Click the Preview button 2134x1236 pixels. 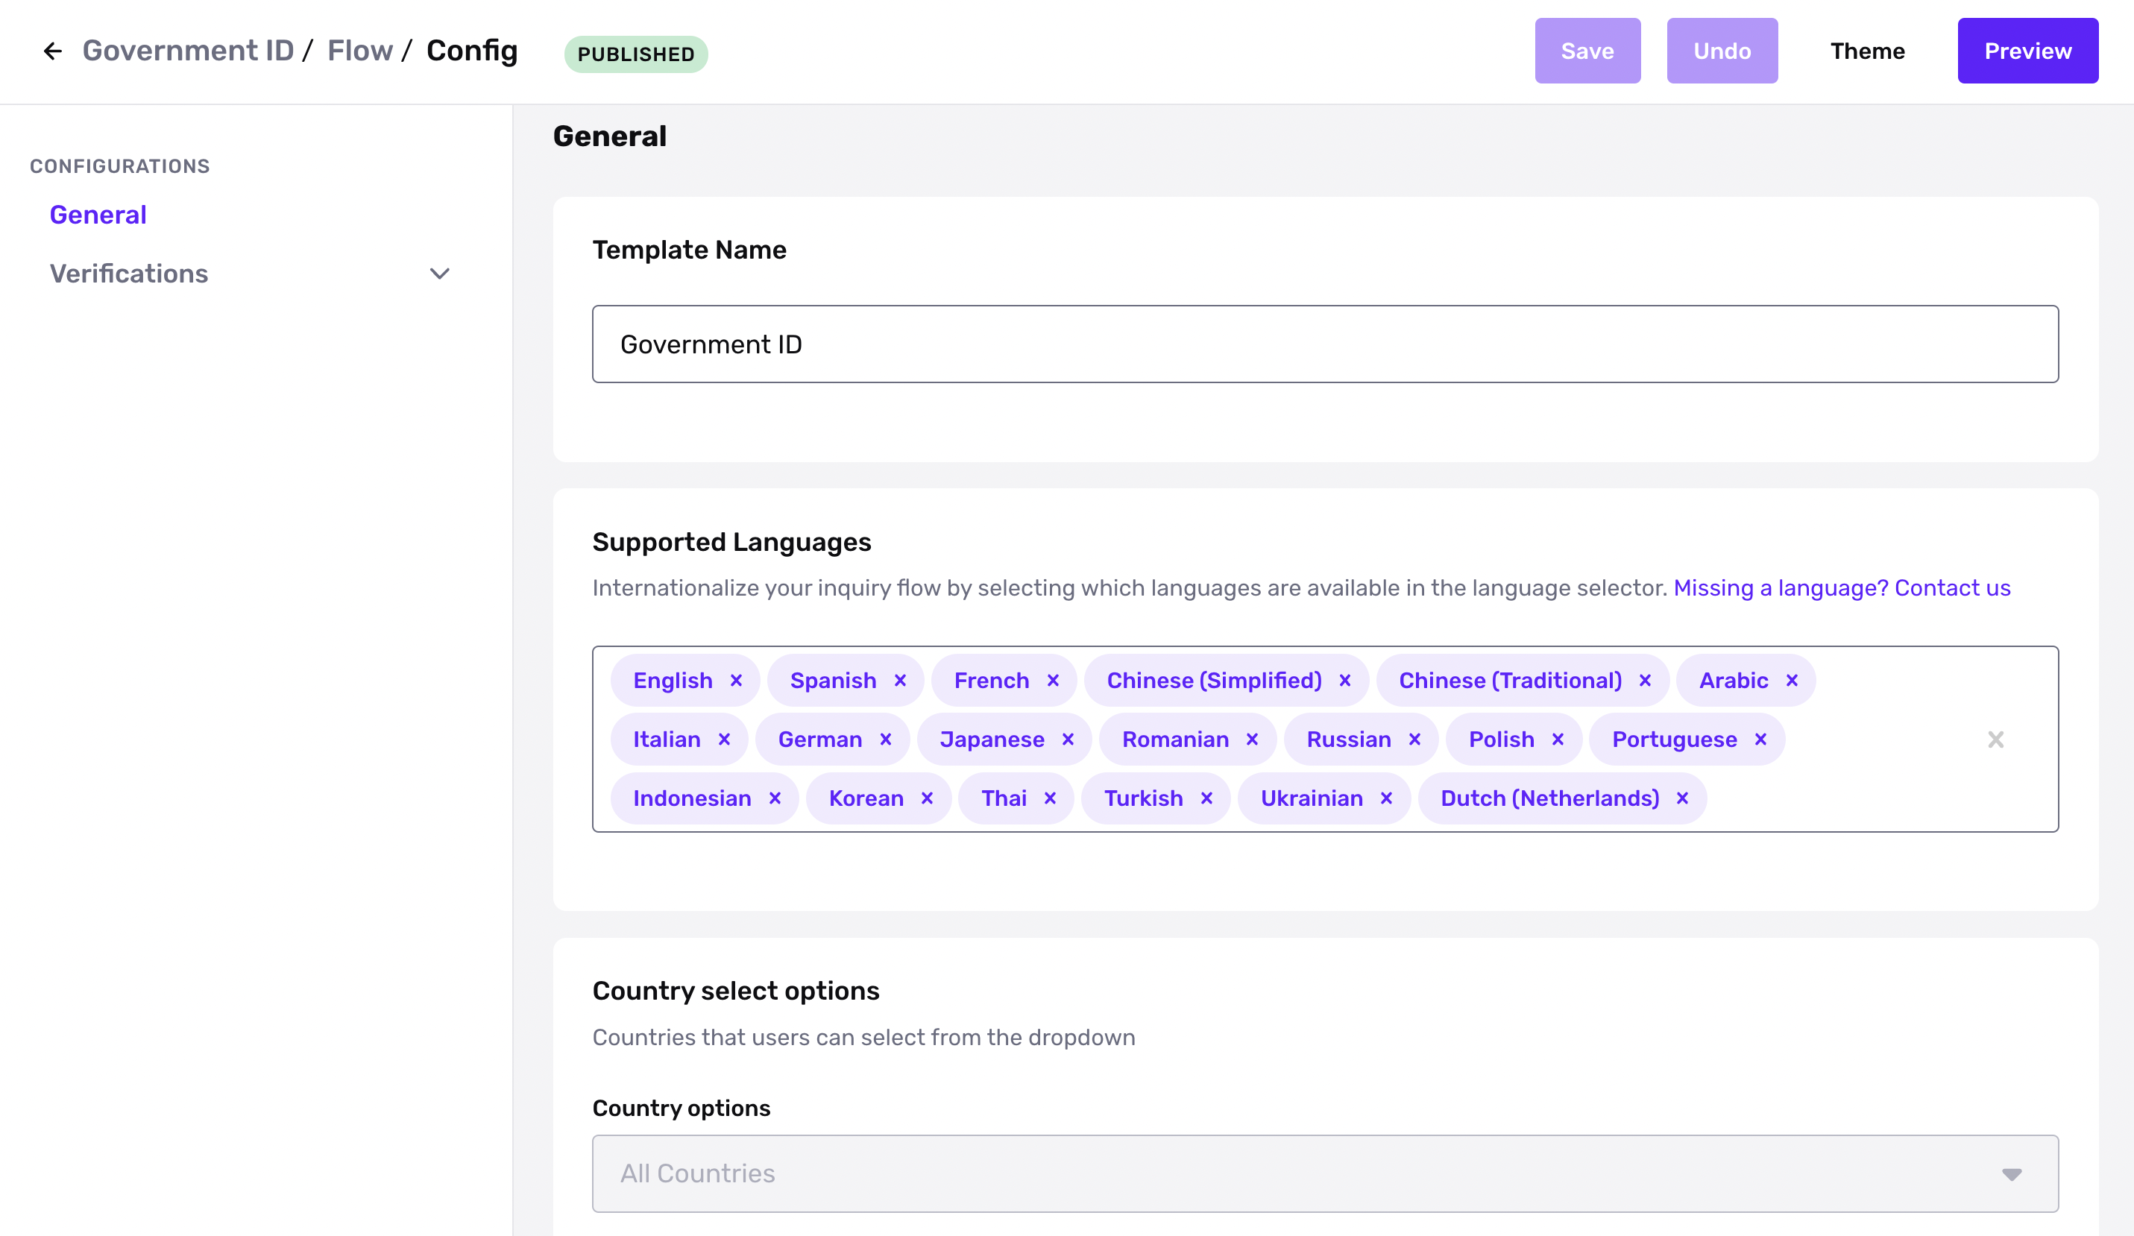click(x=2027, y=51)
